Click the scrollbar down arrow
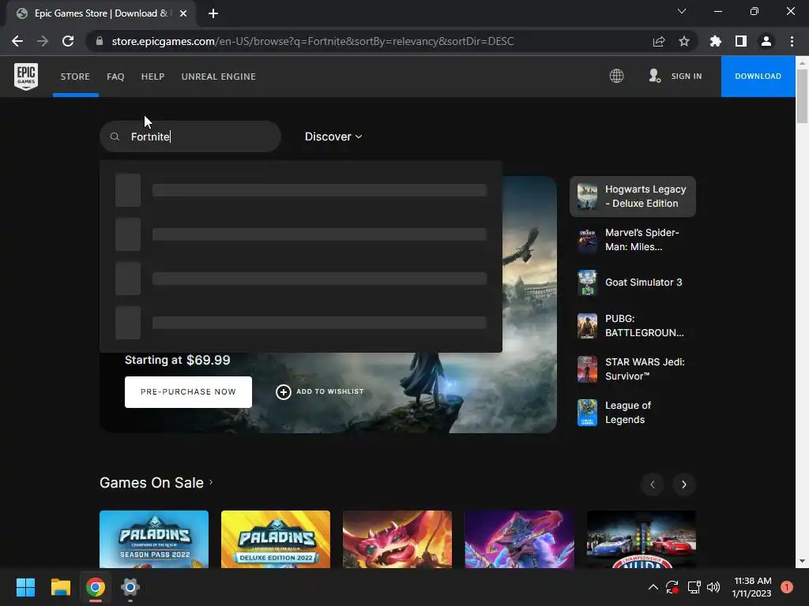The height and width of the screenshot is (606, 809). click(802, 561)
